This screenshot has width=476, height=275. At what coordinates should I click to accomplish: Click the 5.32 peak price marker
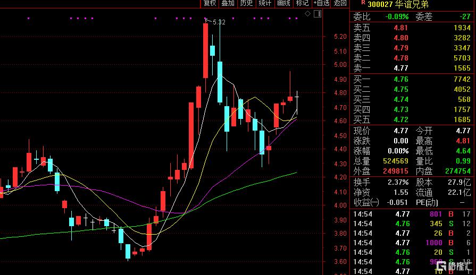click(218, 22)
